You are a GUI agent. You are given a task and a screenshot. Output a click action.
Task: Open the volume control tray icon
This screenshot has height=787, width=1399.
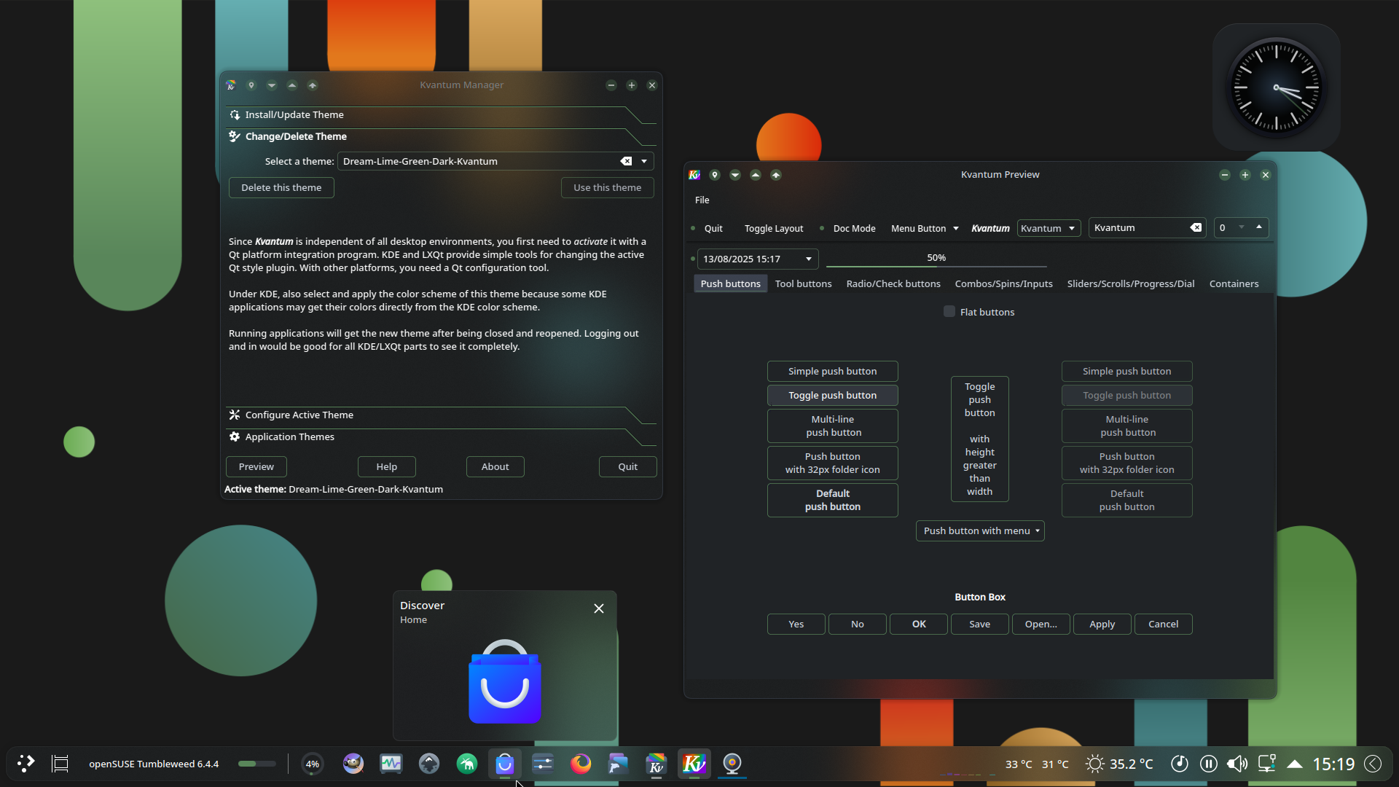[1237, 764]
